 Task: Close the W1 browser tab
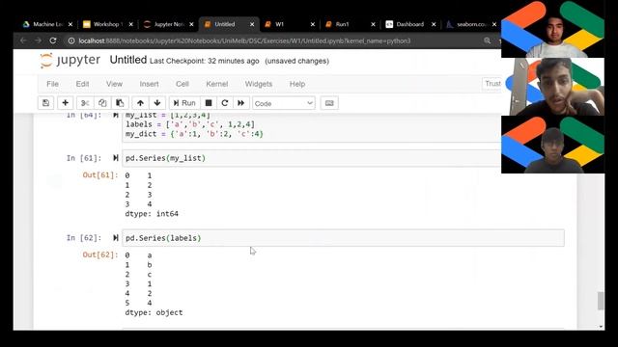point(313,24)
